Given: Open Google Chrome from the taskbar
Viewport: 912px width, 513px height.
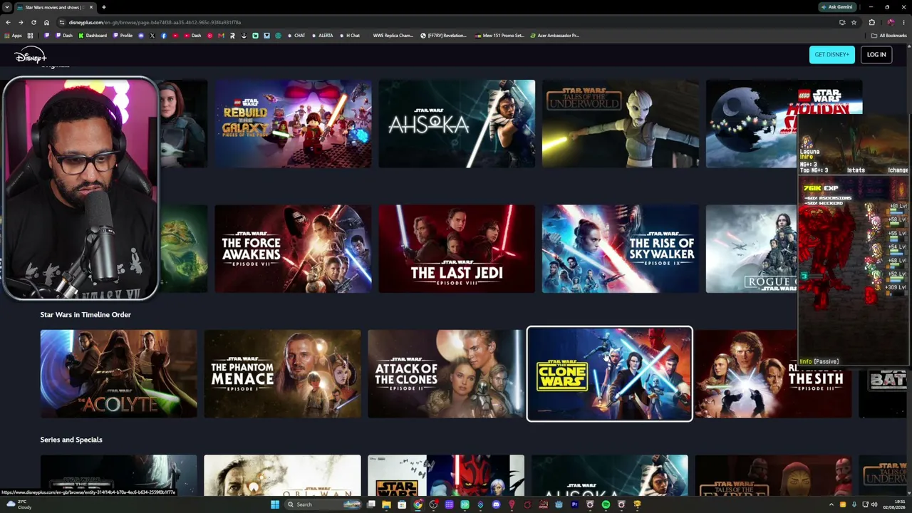Looking at the screenshot, I should [418, 504].
